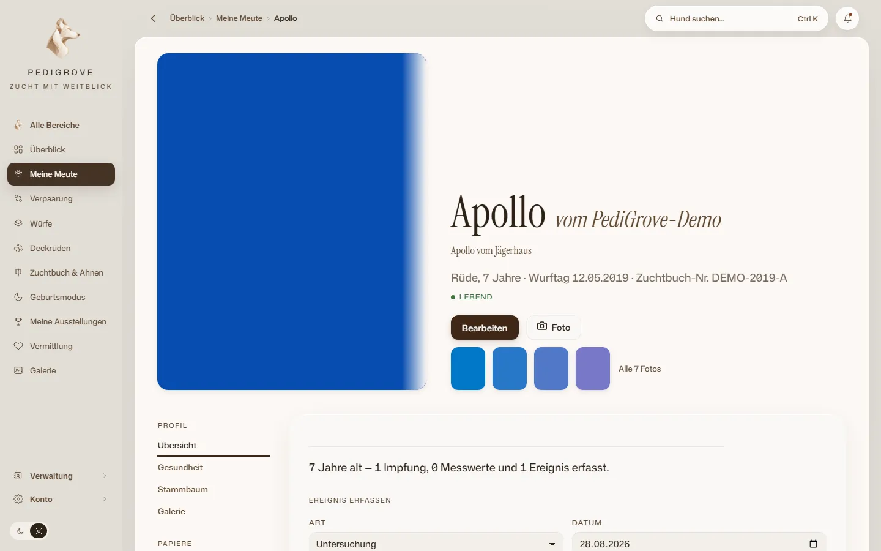Viewport: 881px width, 551px height.
Task: Pick a date with the calendar icon
Action: [x=813, y=544]
